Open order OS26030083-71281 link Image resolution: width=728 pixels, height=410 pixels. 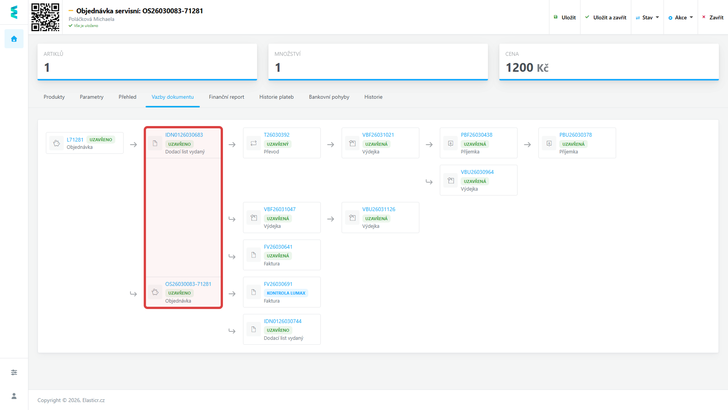point(188,284)
